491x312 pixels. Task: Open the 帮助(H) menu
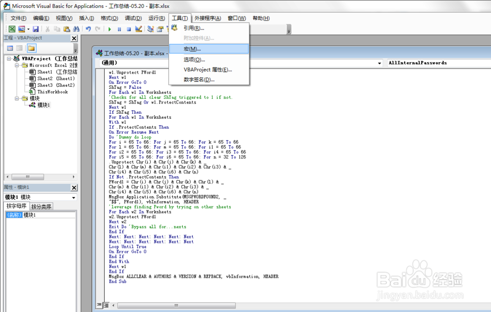point(261,18)
